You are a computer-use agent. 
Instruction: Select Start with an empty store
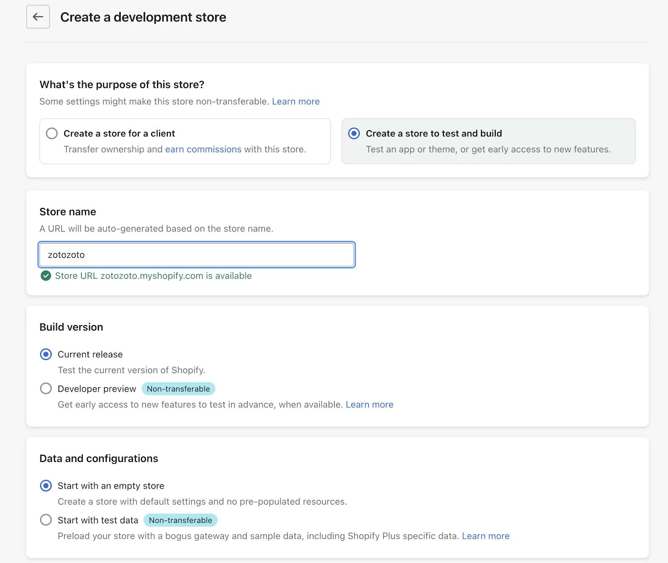[46, 486]
